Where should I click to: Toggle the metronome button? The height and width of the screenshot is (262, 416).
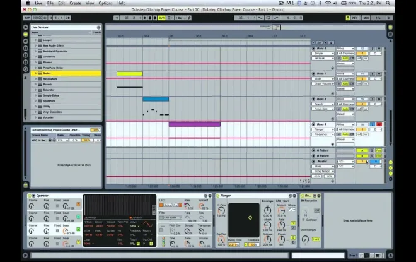point(67,18)
